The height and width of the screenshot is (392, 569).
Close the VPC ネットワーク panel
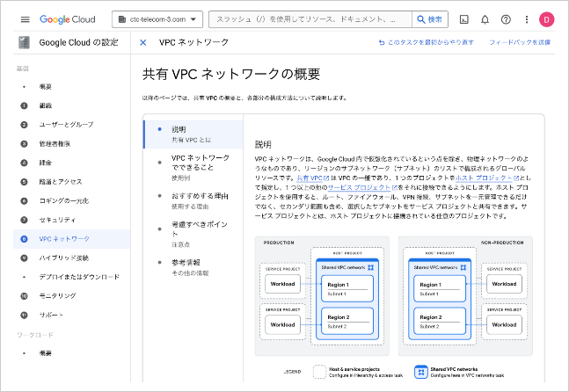[x=143, y=42]
